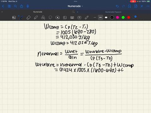Select the red pen color

129,18
